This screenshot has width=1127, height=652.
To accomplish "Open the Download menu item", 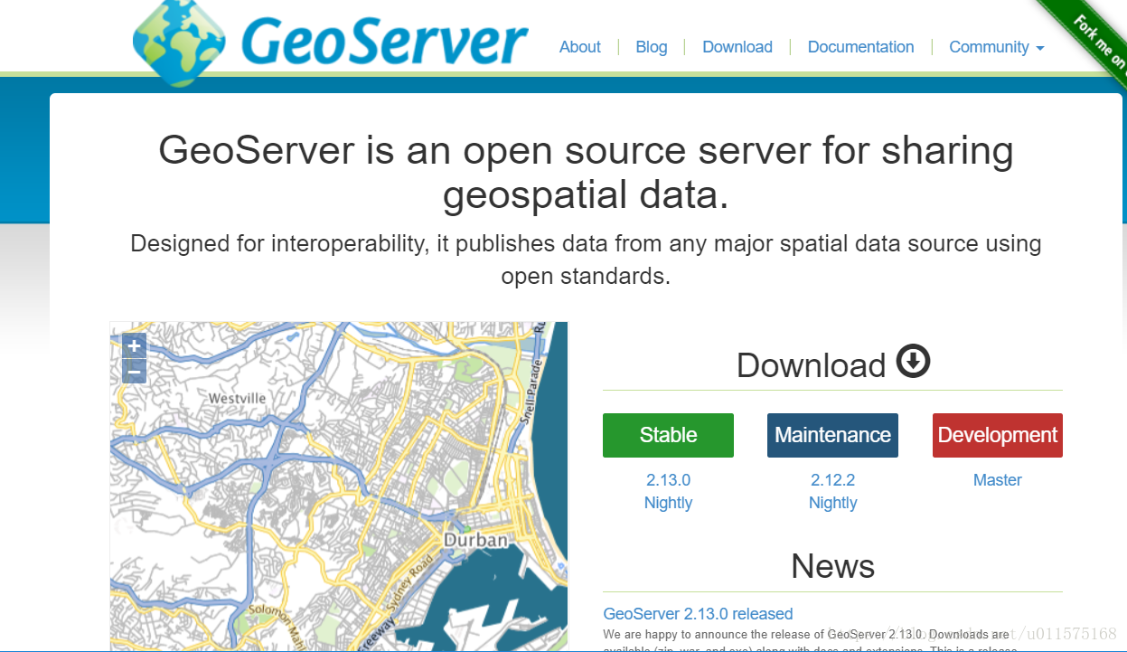I will coord(737,47).
